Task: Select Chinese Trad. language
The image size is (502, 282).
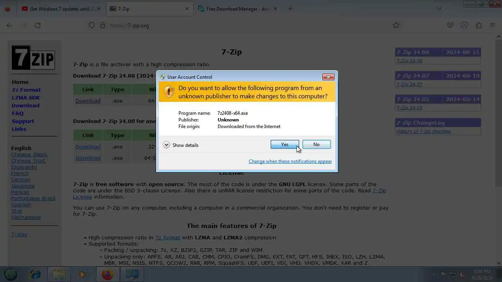Action: (29, 161)
